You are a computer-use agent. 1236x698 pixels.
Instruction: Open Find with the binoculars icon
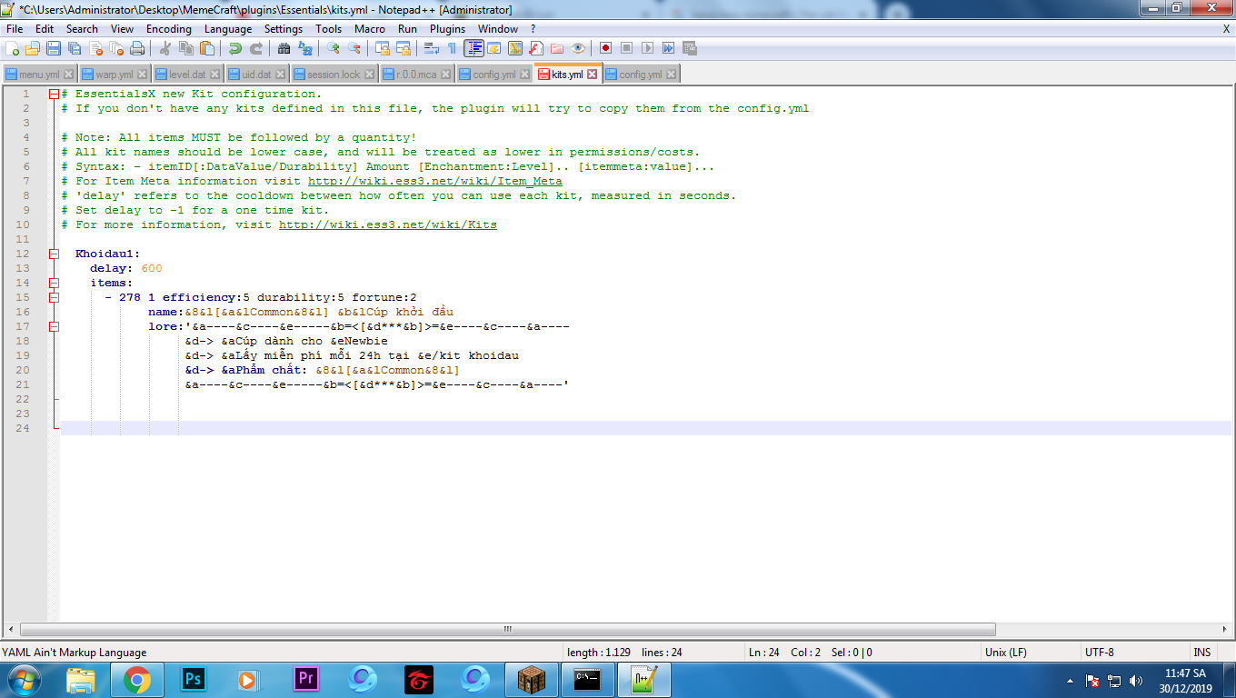(284, 48)
